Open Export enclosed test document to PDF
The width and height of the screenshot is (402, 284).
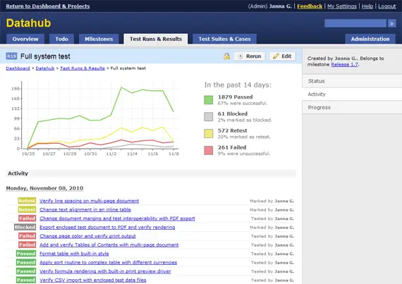coord(107,227)
